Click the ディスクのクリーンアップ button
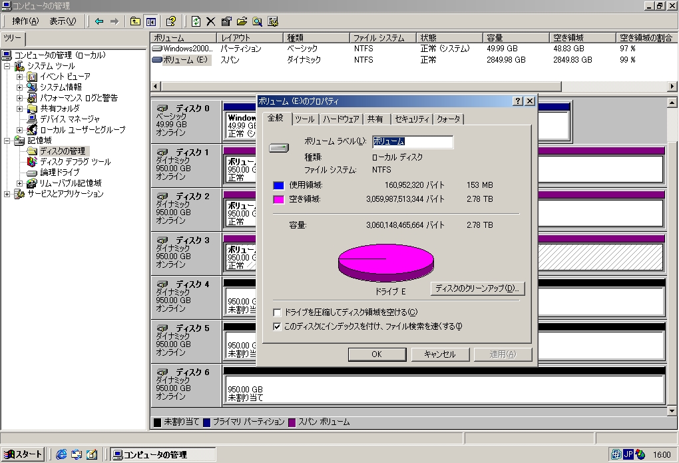Screen dimensions: 679x463 click(478, 288)
